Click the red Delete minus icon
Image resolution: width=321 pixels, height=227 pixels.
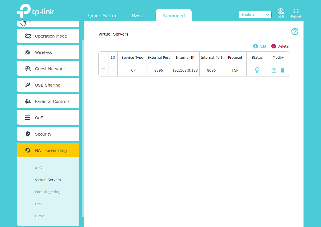point(274,46)
